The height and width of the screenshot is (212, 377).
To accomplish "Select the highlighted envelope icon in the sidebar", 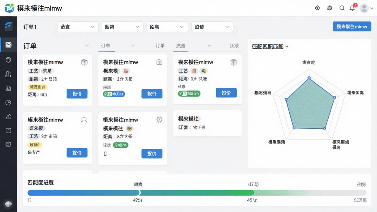I will coord(8,45).
